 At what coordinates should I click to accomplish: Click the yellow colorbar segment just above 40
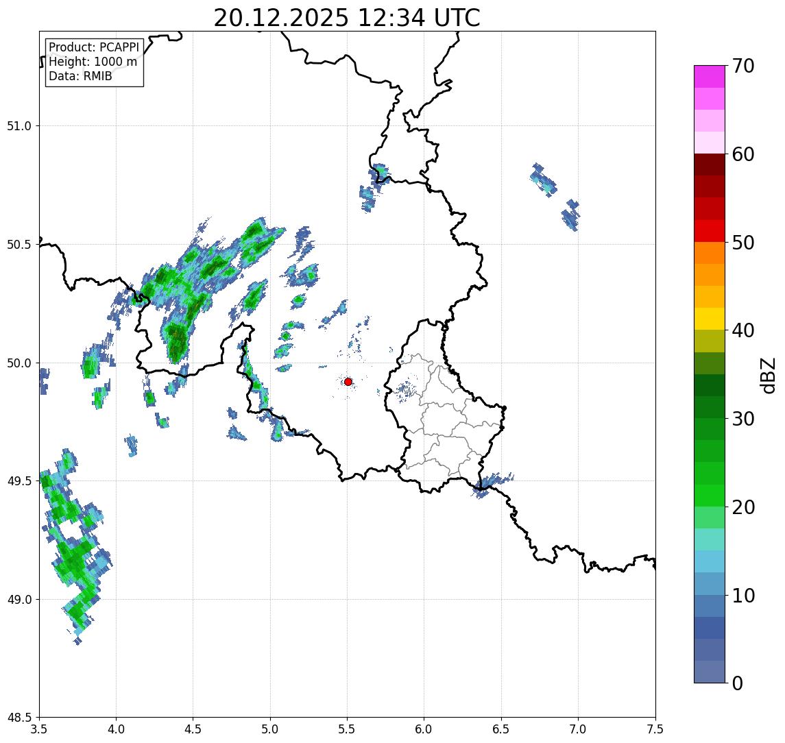click(x=710, y=319)
